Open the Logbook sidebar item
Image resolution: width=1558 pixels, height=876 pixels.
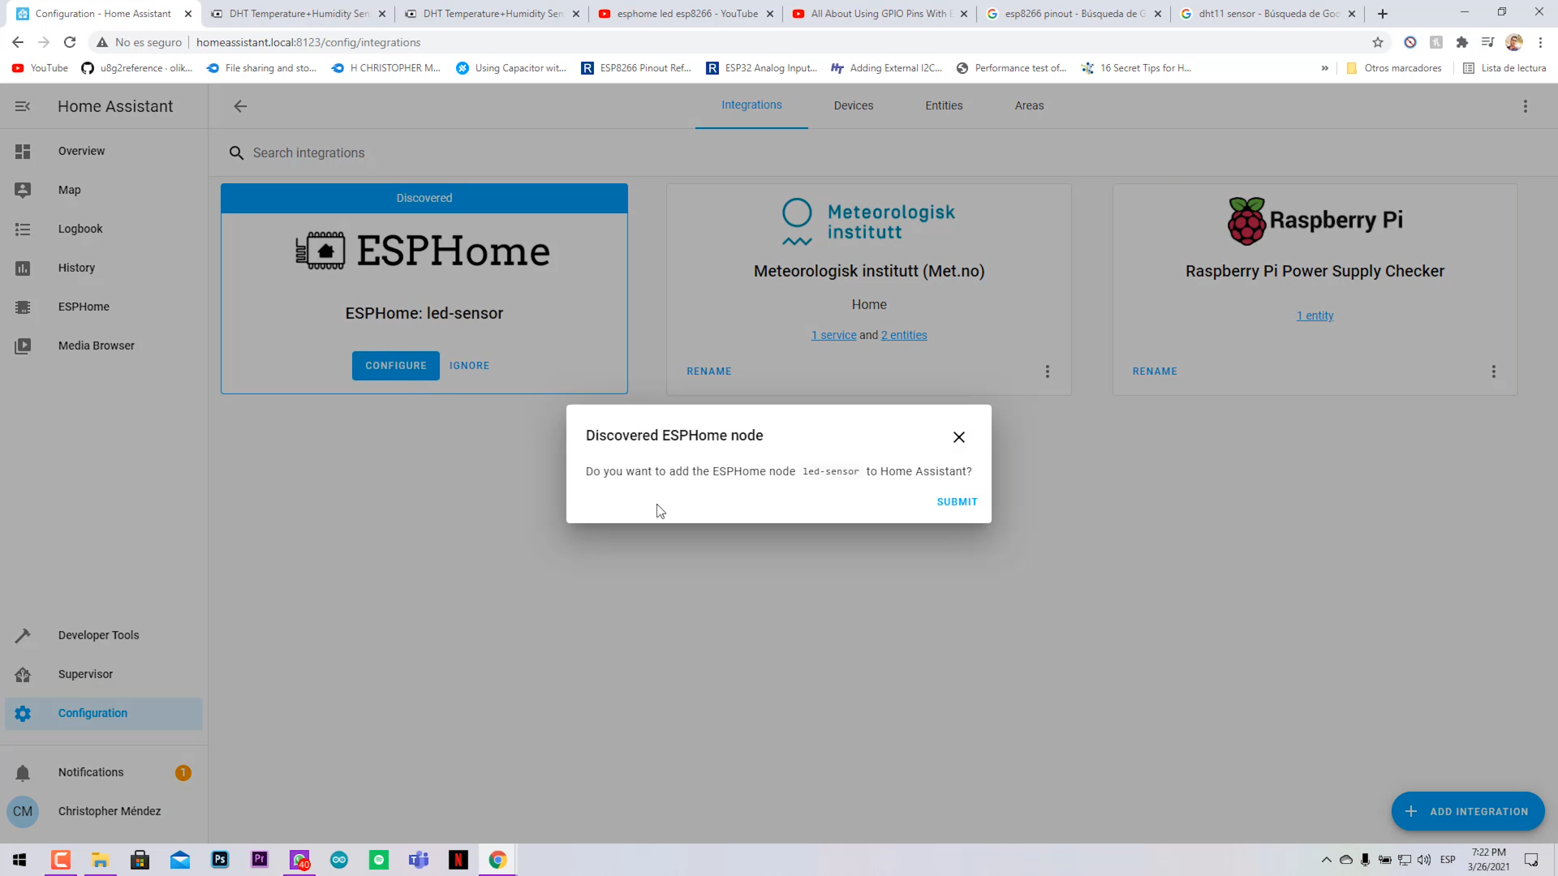(x=80, y=229)
